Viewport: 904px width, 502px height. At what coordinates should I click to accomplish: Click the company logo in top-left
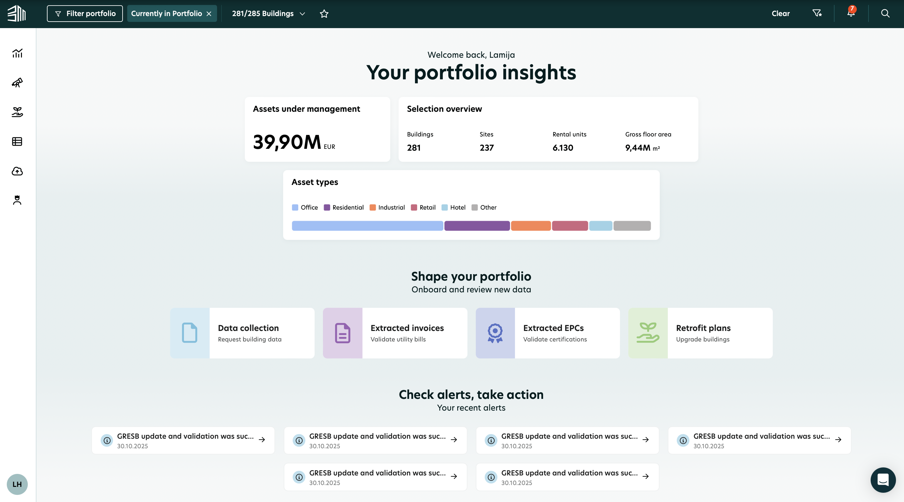[17, 14]
